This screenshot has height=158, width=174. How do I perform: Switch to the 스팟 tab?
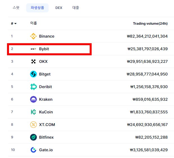16,8
